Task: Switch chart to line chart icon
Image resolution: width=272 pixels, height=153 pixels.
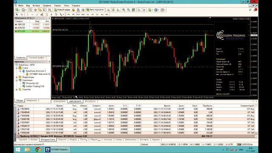Action: point(118,10)
